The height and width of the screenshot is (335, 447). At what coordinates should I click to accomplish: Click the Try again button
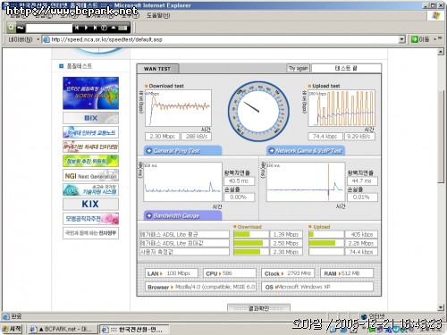coord(298,69)
